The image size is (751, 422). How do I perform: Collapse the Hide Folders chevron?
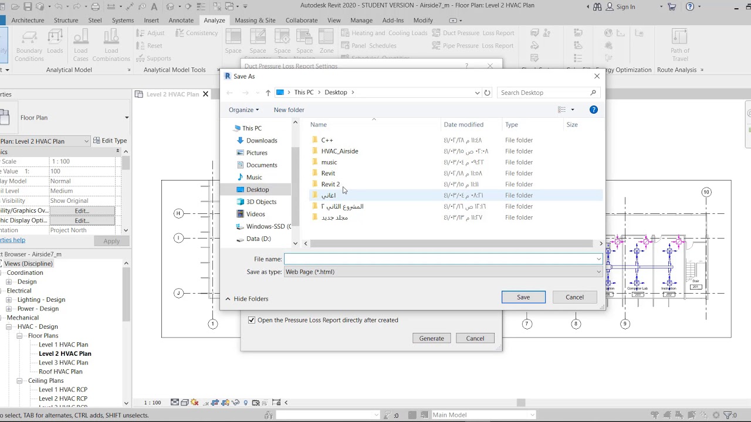pos(228,299)
